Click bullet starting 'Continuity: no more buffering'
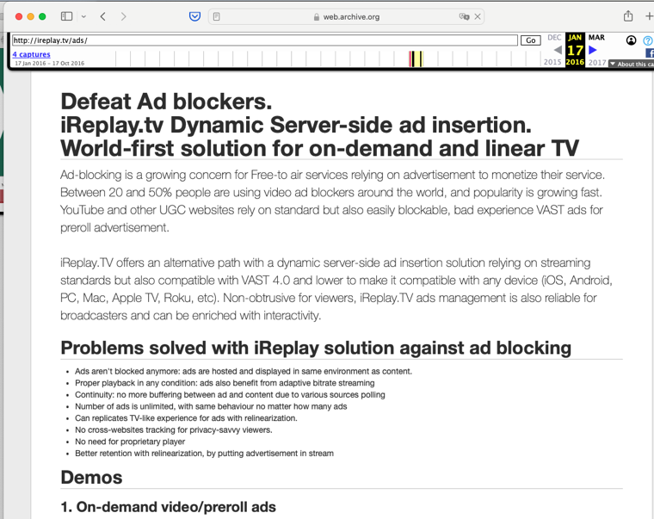 230,395
